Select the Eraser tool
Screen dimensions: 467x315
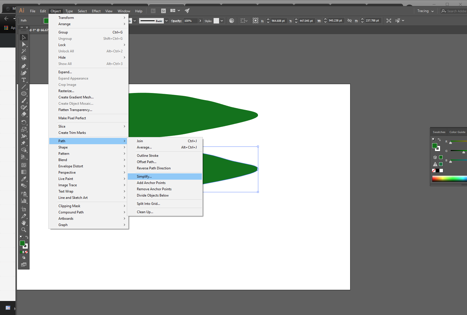coord(24,114)
